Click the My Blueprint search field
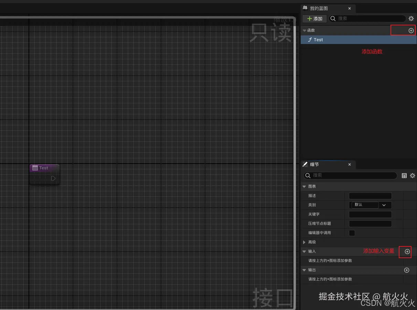Image resolution: width=417 pixels, height=310 pixels. (x=367, y=19)
